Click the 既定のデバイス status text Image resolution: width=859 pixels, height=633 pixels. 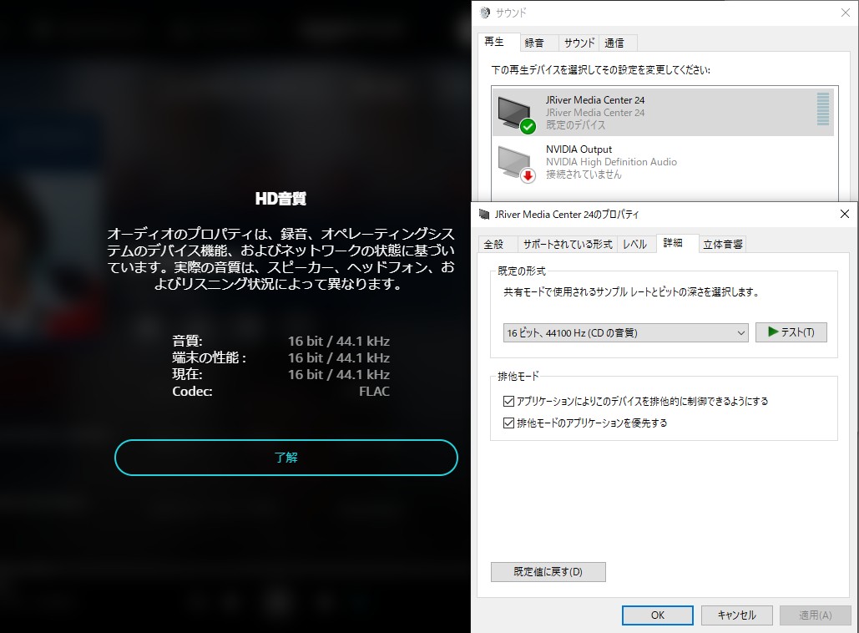(x=576, y=125)
